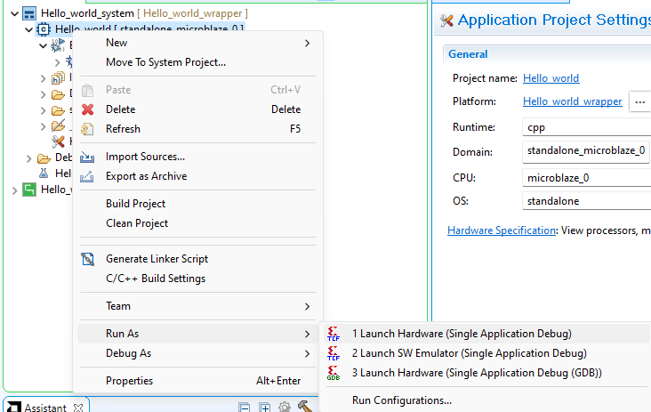651x412 pixels.
Task: Click the gear settings icon in Assistant panel
Action: [285, 407]
